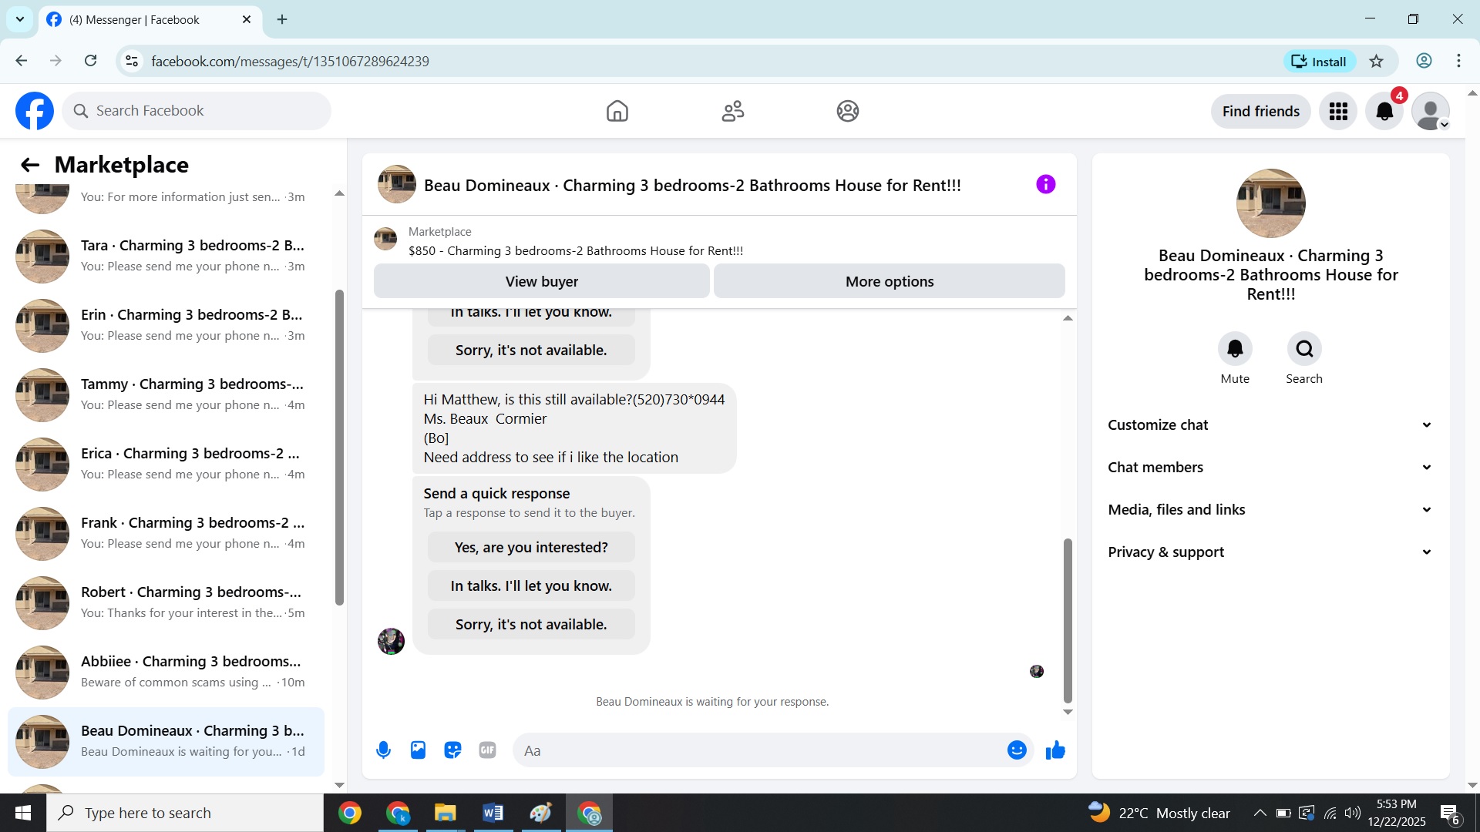Attach a photo with image icon
The width and height of the screenshot is (1480, 832).
(418, 750)
